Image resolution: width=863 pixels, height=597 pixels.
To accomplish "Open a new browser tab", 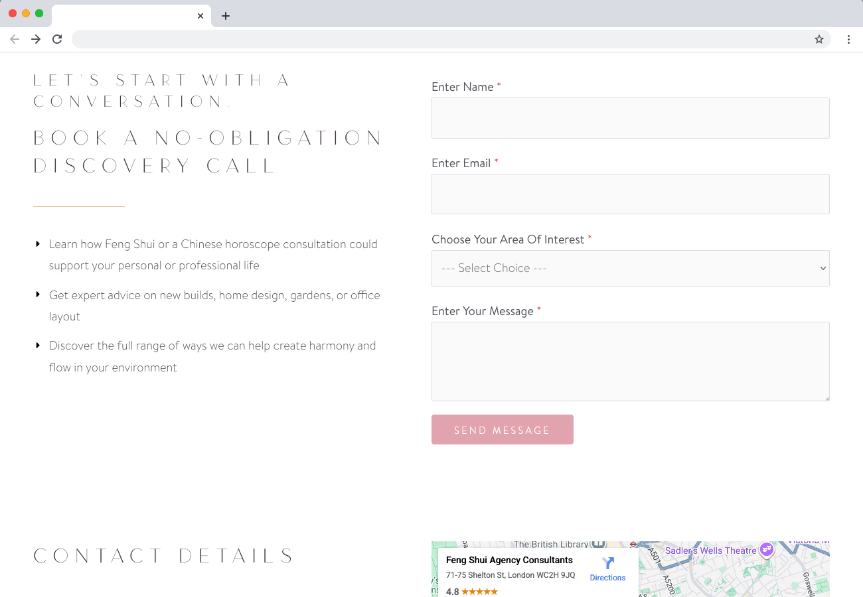I will click(226, 15).
